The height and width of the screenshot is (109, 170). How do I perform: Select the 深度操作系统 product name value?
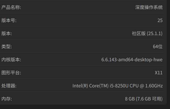point(149,7)
